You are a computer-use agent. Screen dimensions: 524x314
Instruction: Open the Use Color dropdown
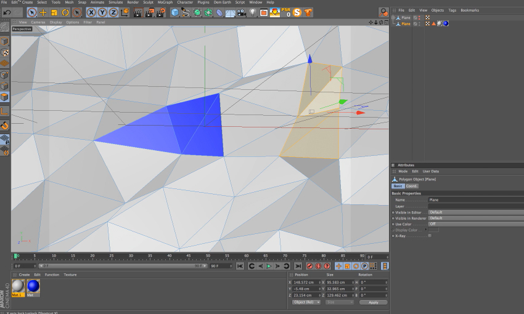[475, 224]
